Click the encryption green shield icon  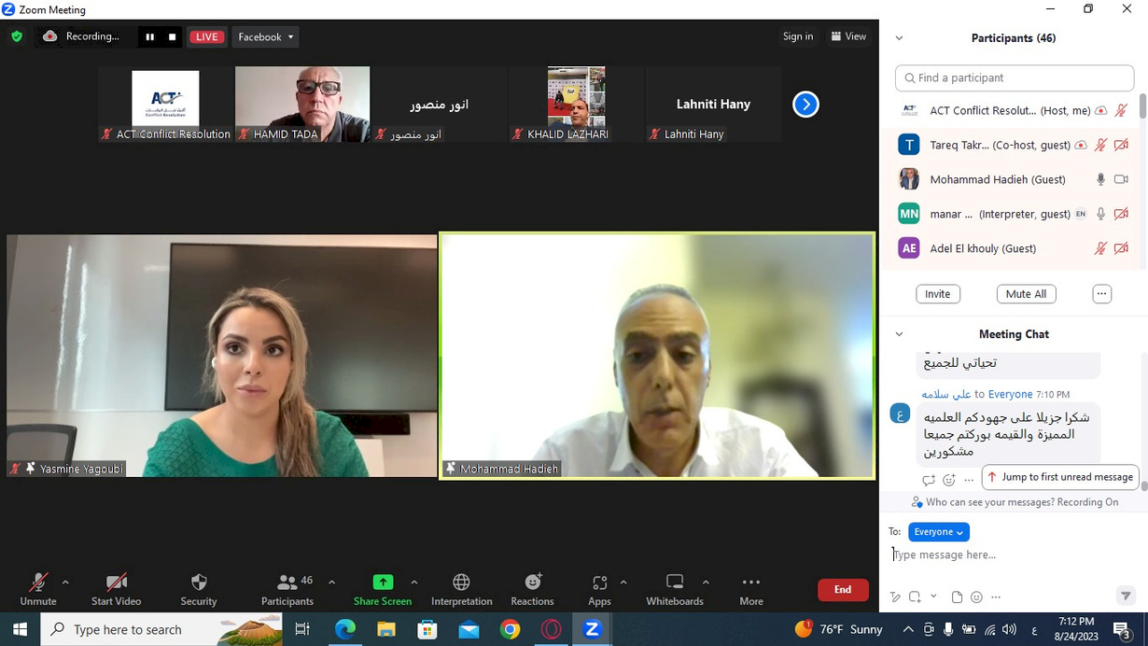(17, 36)
